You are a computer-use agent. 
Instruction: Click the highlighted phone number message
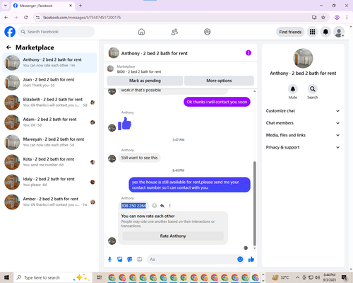133,206
